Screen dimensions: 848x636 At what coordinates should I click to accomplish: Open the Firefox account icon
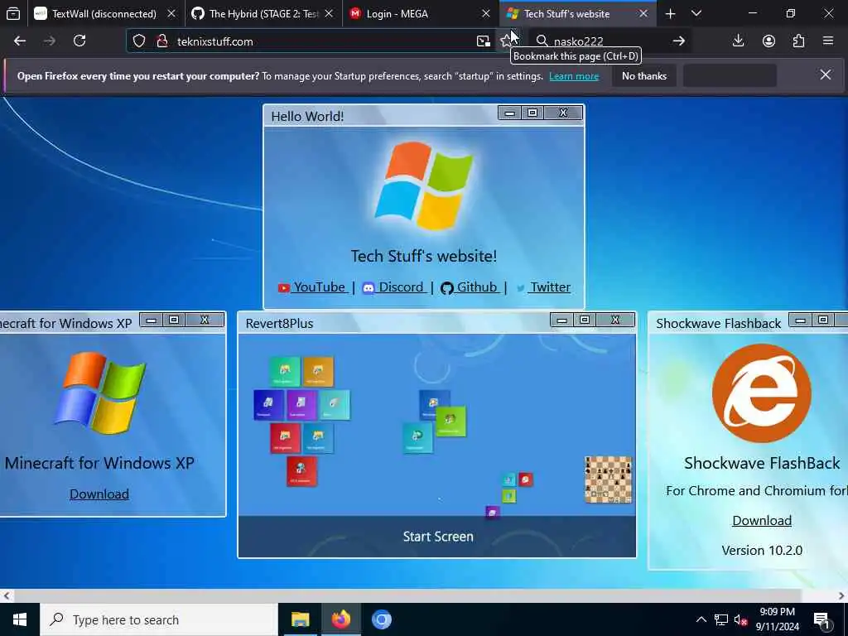768,41
